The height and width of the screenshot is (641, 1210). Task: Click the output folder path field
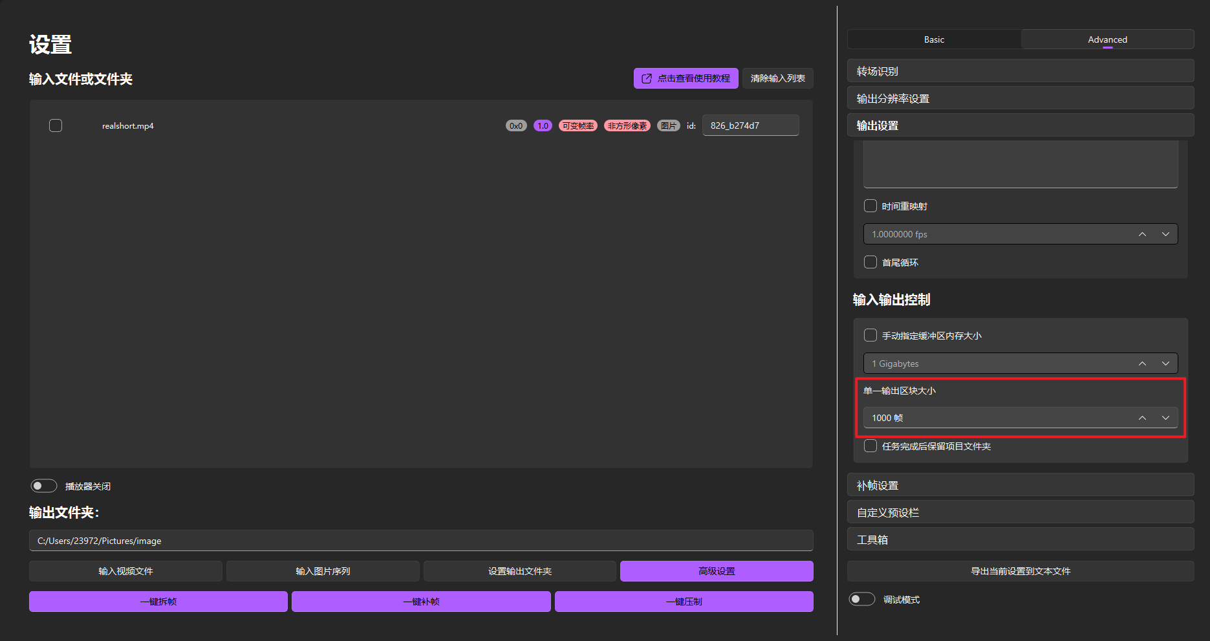[421, 541]
